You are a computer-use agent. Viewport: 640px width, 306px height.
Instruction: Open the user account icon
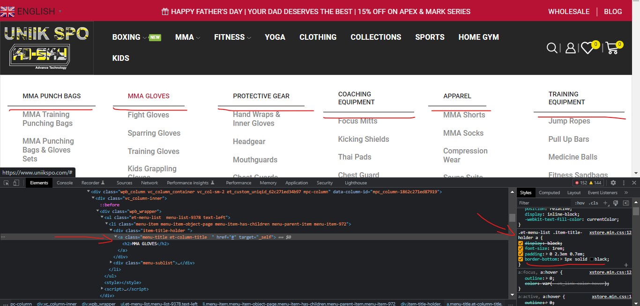click(570, 48)
